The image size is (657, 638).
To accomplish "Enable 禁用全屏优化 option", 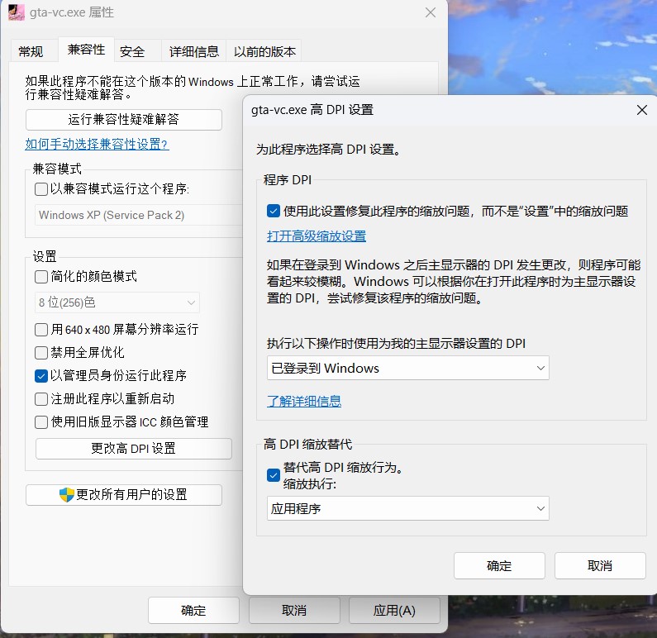I will click(41, 353).
